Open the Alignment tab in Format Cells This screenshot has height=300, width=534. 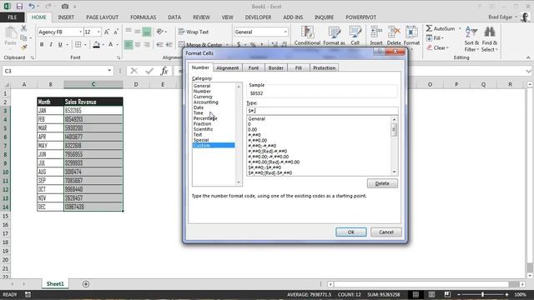[x=228, y=67]
